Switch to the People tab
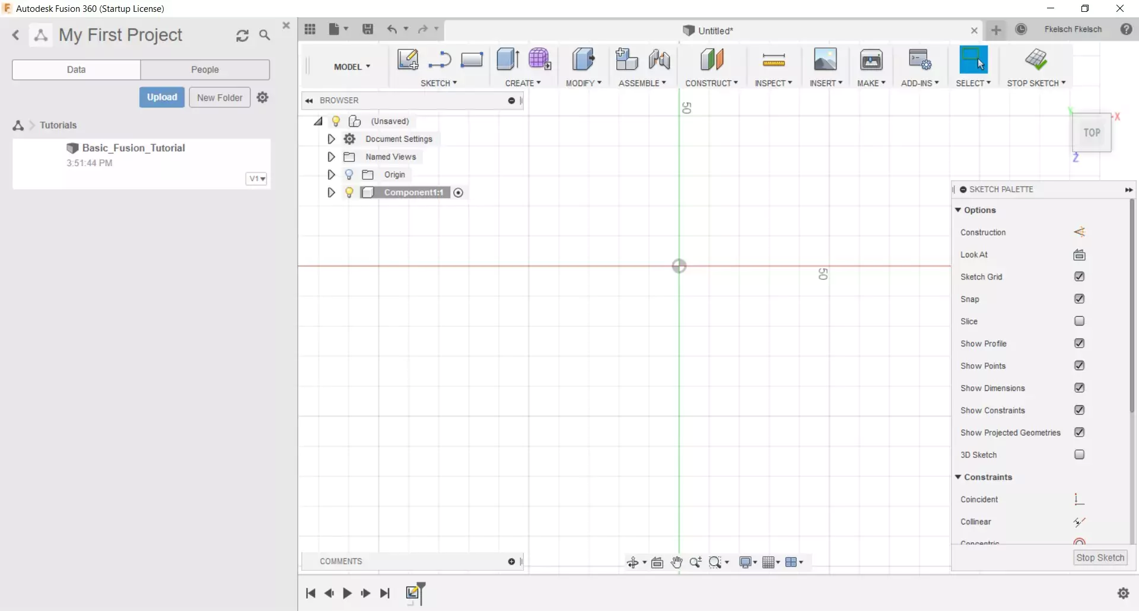Screen dimensions: 1139x611 coord(205,69)
